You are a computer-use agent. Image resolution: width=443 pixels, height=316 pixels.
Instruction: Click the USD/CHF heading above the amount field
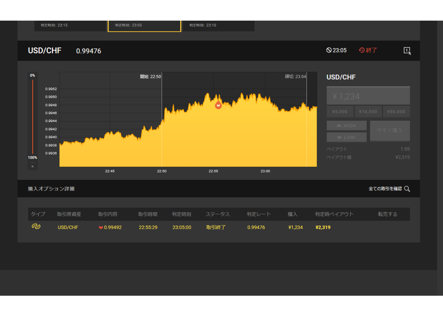point(341,77)
